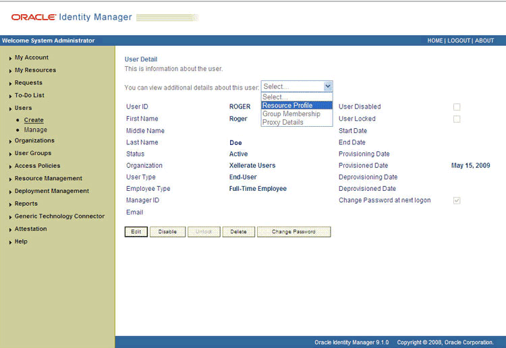
Task: Click the ROGER user ID value
Action: click(240, 107)
